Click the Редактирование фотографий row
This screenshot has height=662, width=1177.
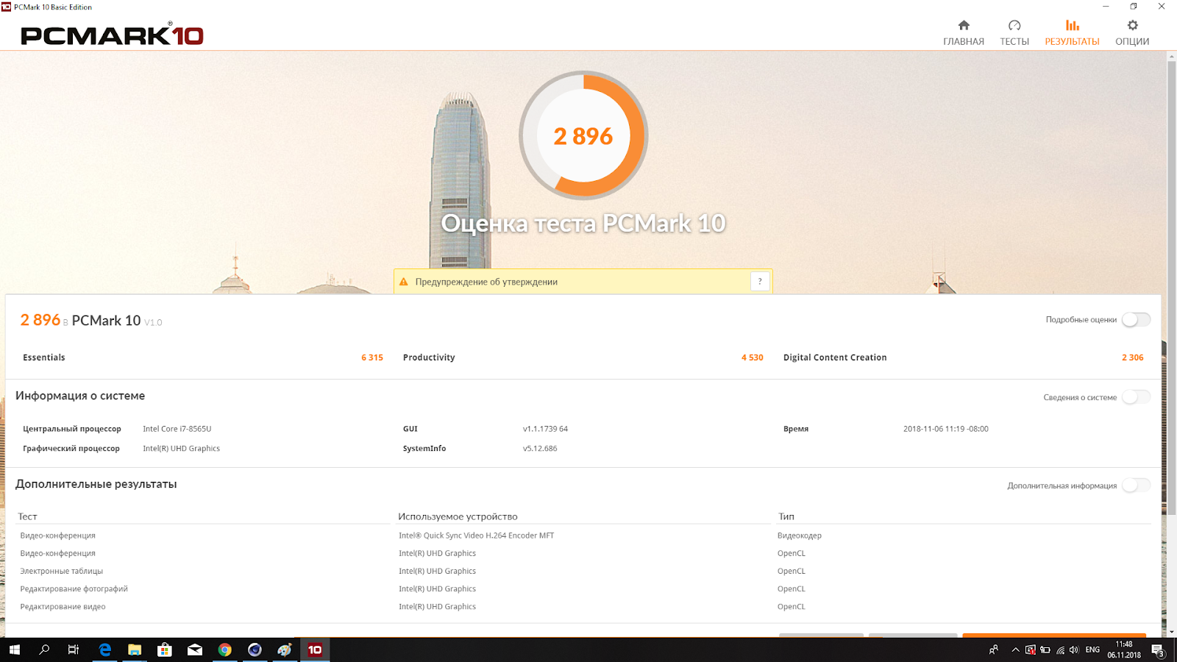(x=74, y=588)
